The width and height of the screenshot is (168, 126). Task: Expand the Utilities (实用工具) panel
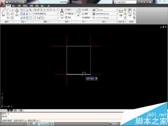click(x=122, y=22)
